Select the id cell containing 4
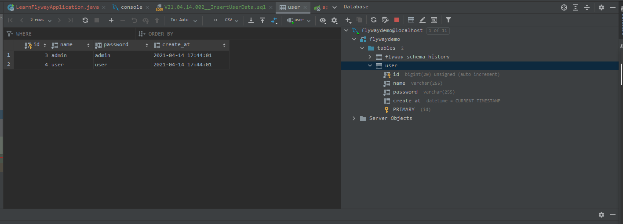Screen dimensions: 623x224 pyautogui.click(x=32, y=65)
